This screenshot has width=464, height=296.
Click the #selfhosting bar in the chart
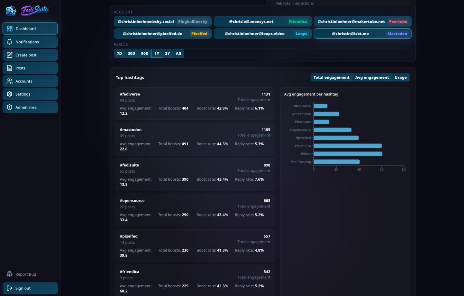(x=337, y=162)
